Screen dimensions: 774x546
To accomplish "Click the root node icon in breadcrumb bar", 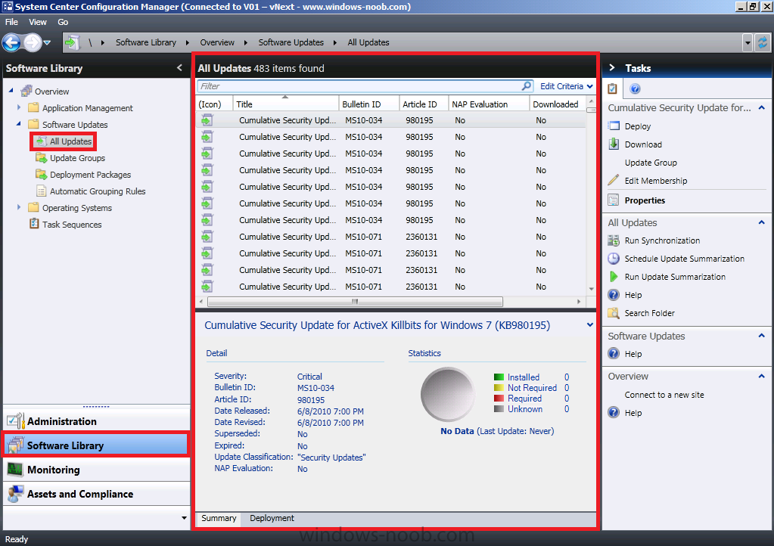I will [73, 42].
